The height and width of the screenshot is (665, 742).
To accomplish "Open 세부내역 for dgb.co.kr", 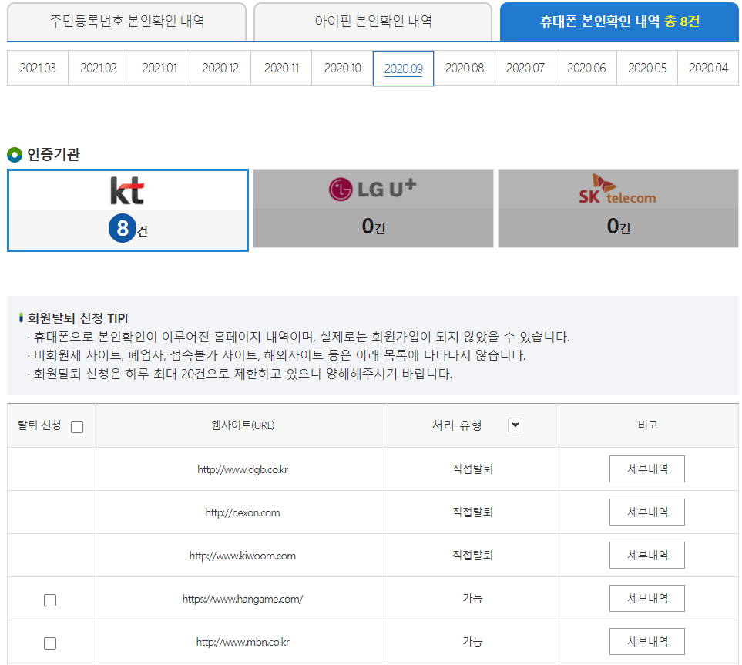I will click(x=646, y=469).
